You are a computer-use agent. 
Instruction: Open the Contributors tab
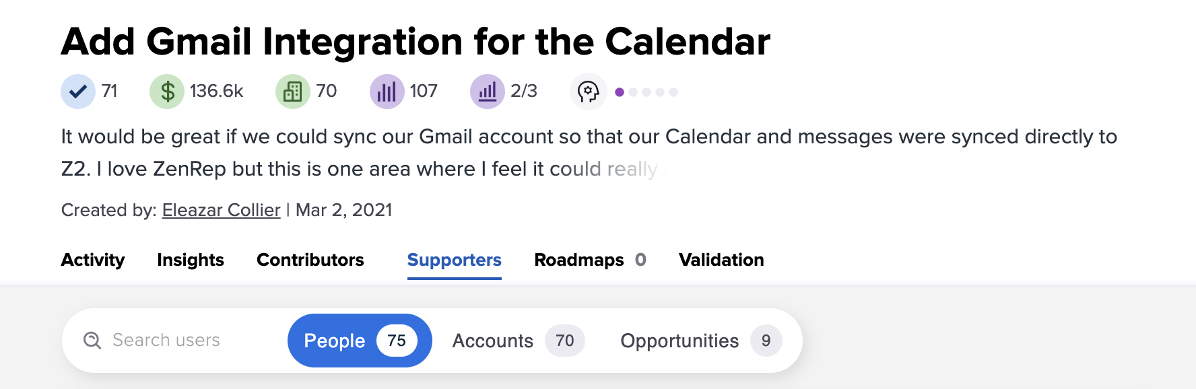pyautogui.click(x=310, y=260)
